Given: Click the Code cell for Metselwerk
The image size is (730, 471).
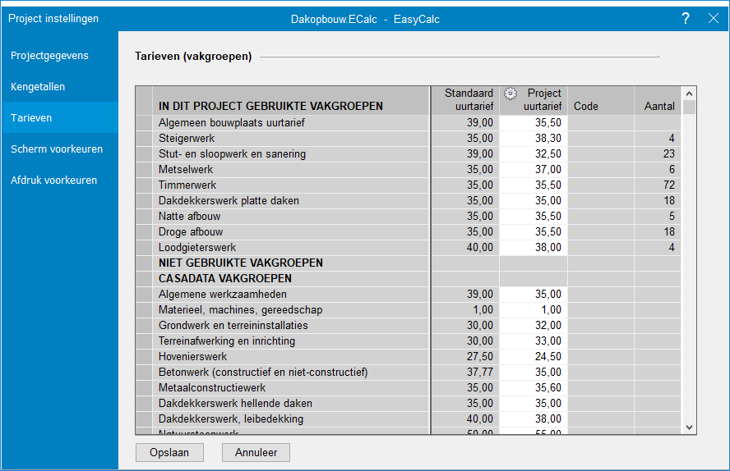Looking at the screenshot, I should point(600,170).
